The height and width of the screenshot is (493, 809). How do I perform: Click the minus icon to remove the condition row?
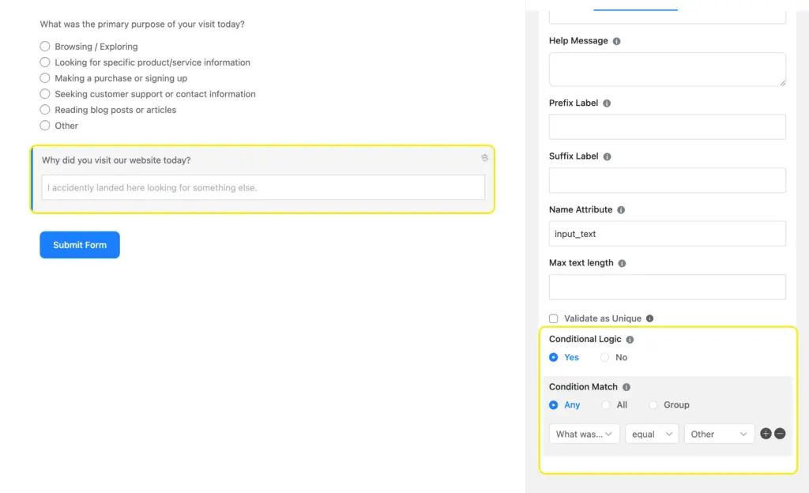[x=781, y=433]
